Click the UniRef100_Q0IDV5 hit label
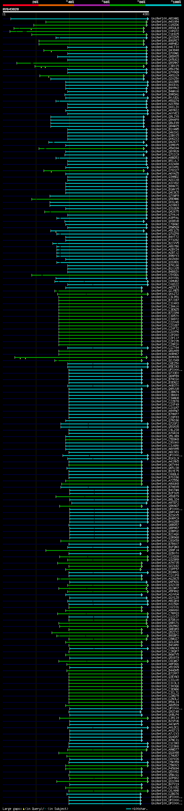The width and height of the screenshot is (184, 811). click(165, 37)
